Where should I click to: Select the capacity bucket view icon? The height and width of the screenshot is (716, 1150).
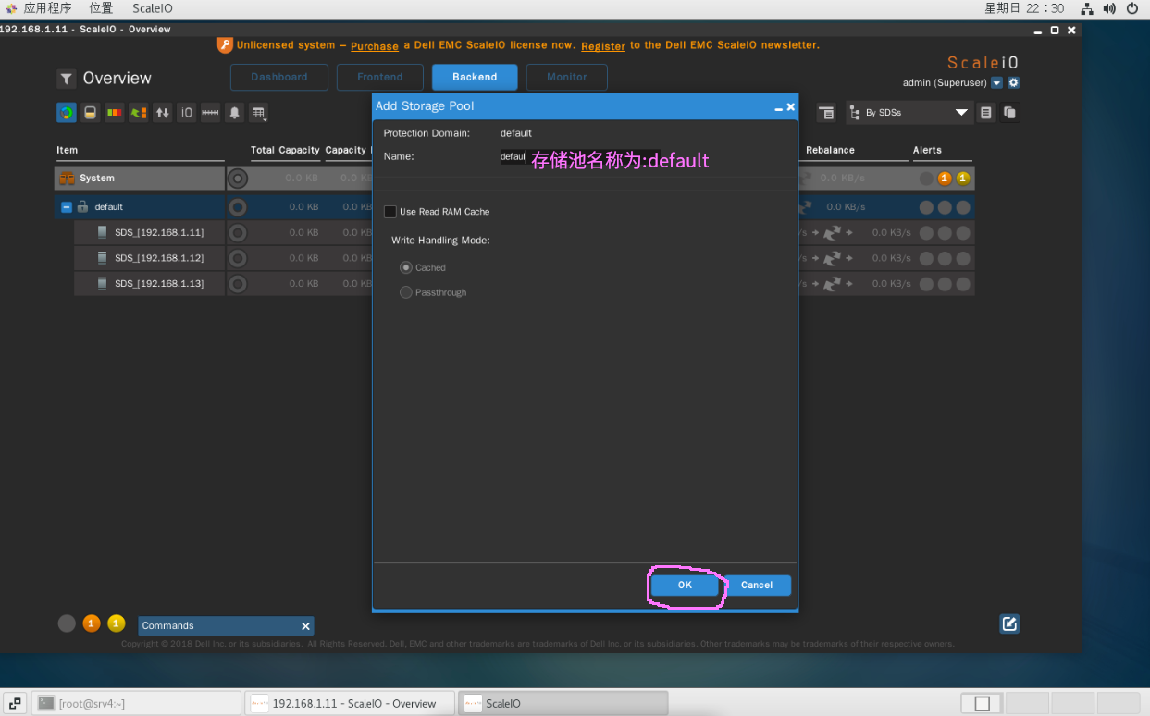point(91,112)
